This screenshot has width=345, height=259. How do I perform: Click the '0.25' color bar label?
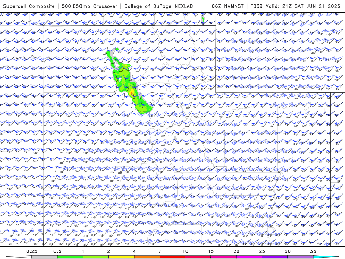pyautogui.click(x=31, y=251)
